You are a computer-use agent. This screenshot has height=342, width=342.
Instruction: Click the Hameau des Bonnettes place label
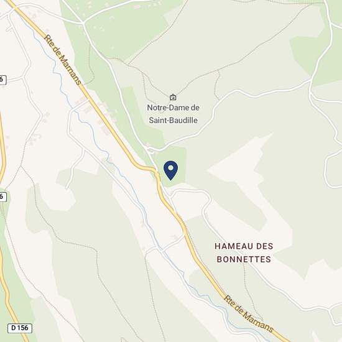(244, 252)
